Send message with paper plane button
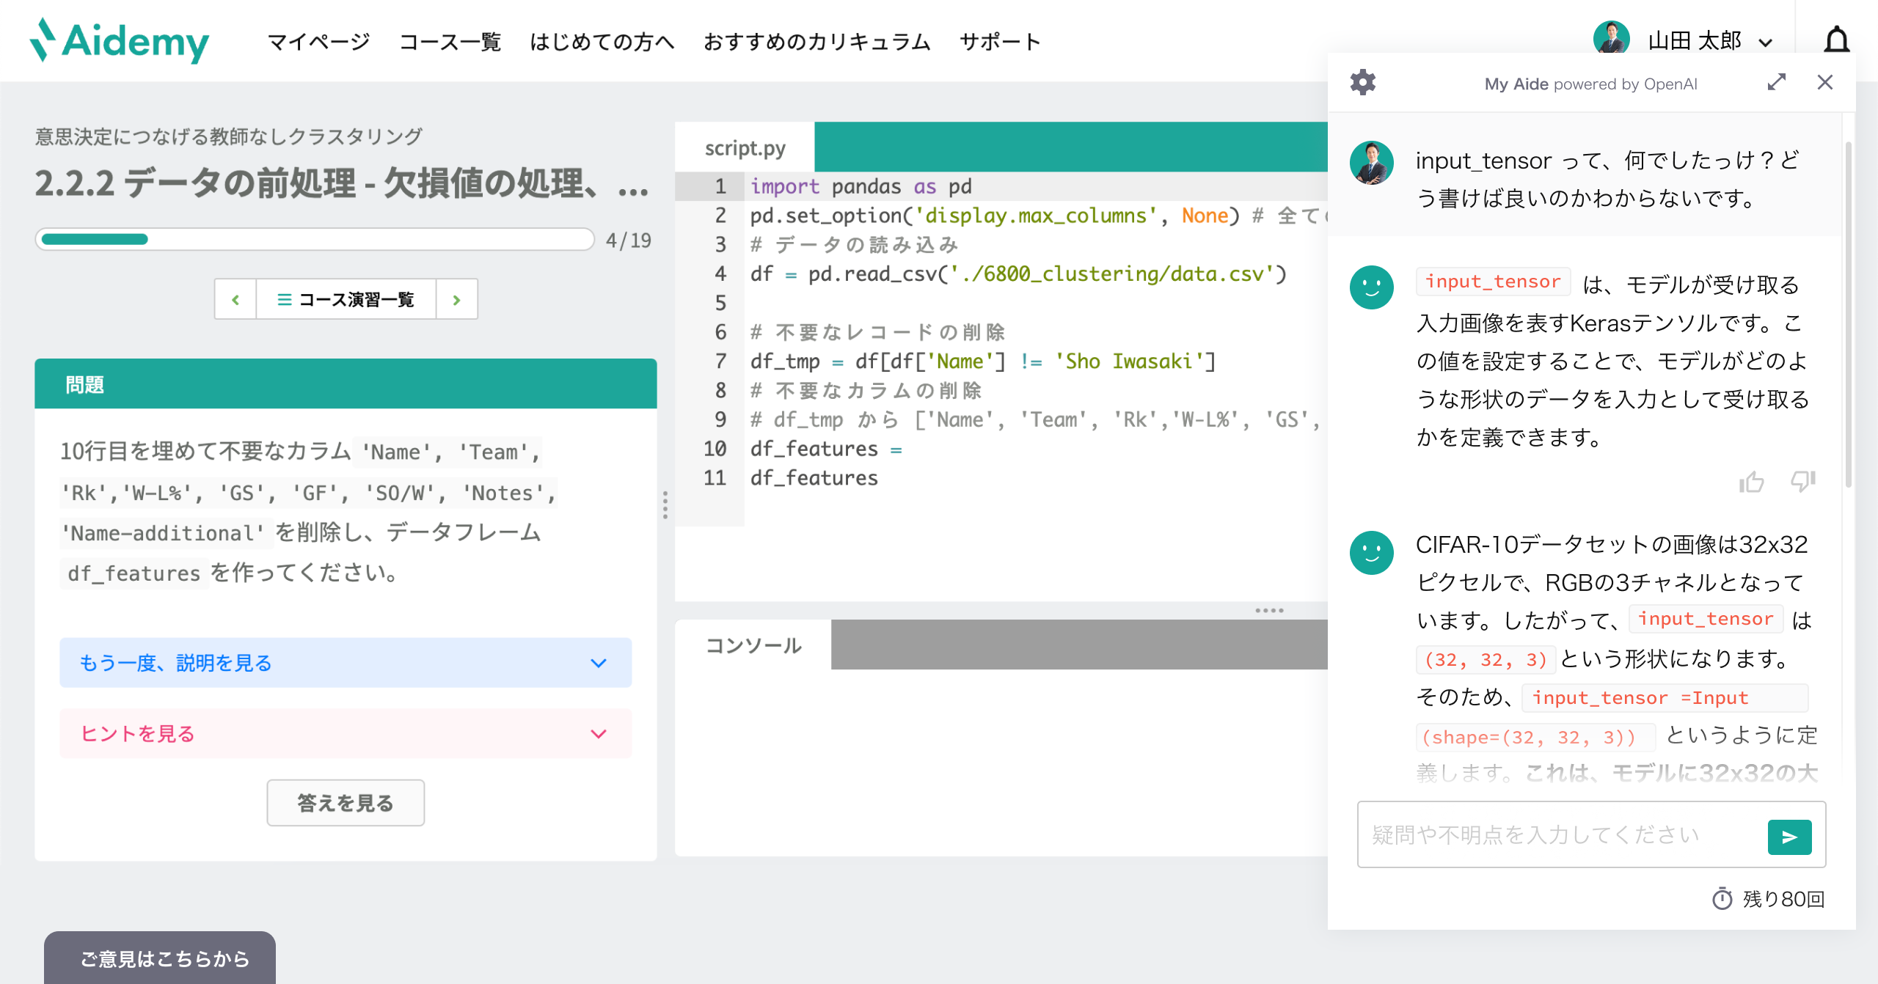 [x=1789, y=837]
